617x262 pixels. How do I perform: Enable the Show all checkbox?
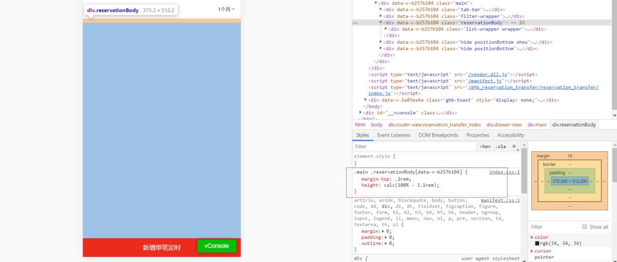click(585, 227)
